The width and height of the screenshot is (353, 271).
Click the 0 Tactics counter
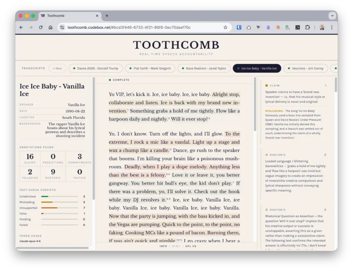tap(79, 174)
